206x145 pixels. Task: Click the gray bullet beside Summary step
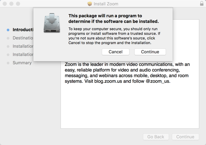(8, 63)
